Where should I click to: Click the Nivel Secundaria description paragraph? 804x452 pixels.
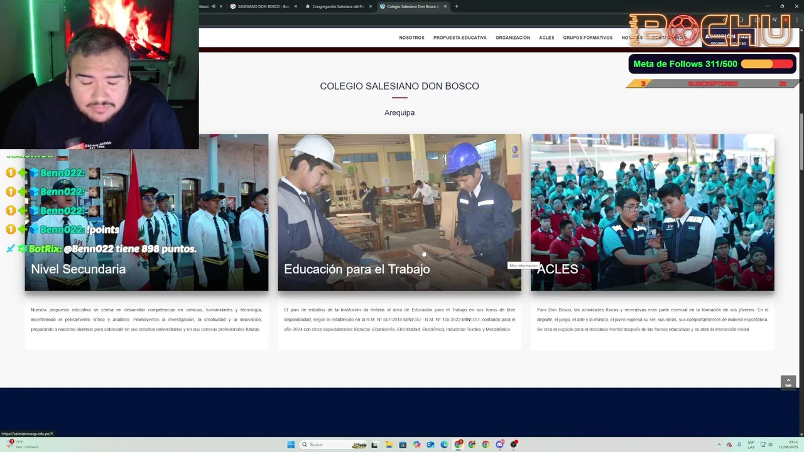pyautogui.click(x=146, y=320)
